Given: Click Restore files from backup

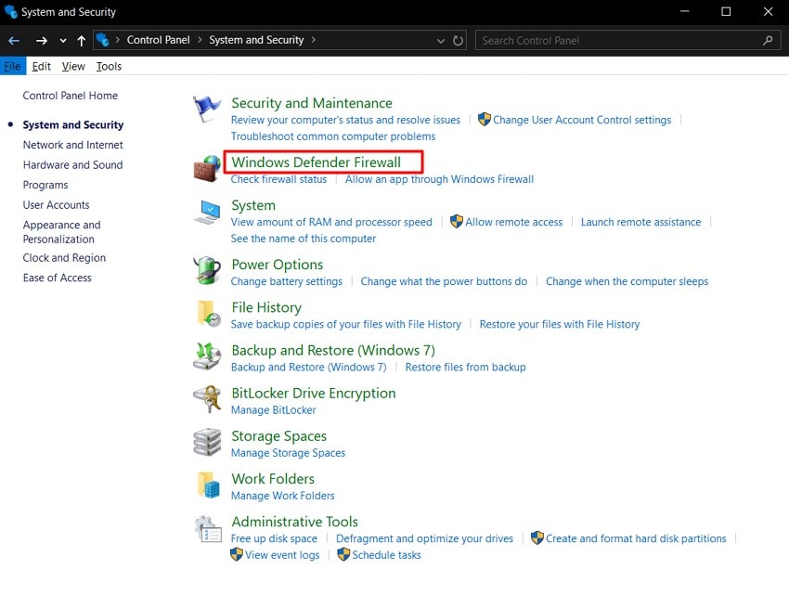Looking at the screenshot, I should click(465, 367).
